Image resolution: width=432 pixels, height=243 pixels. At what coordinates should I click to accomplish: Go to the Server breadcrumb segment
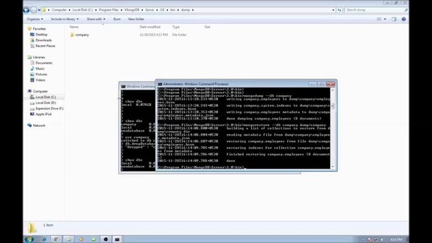pos(150,10)
